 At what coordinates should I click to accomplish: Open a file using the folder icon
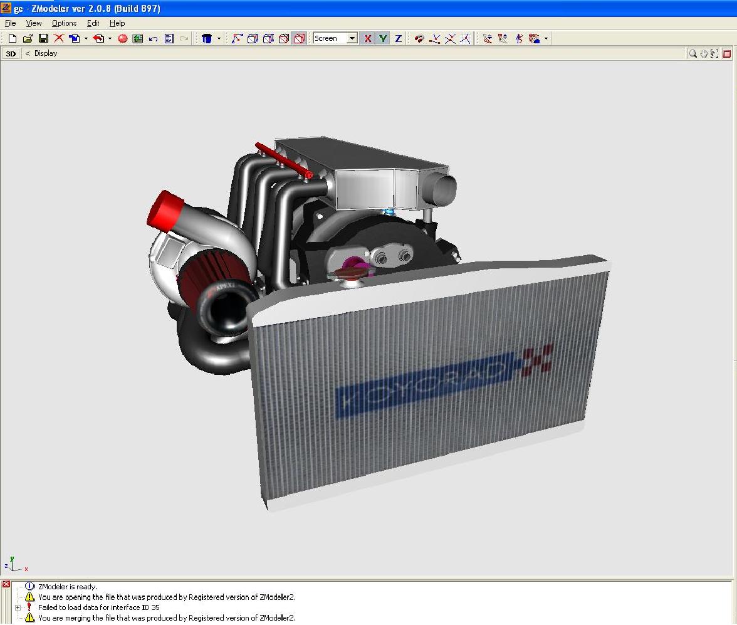pyautogui.click(x=28, y=39)
